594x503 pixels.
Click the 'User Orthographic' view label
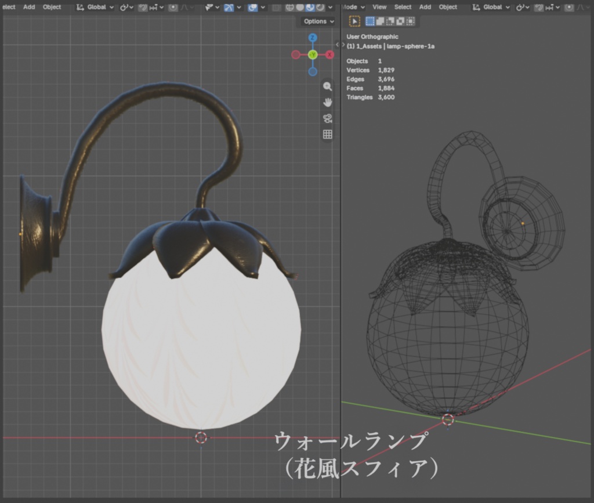click(372, 37)
